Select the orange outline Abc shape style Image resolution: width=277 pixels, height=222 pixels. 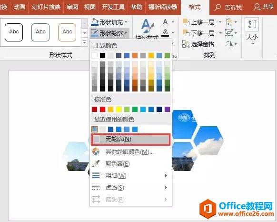click(67, 32)
